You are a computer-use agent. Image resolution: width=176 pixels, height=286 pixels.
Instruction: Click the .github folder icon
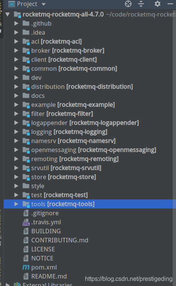click(x=26, y=23)
